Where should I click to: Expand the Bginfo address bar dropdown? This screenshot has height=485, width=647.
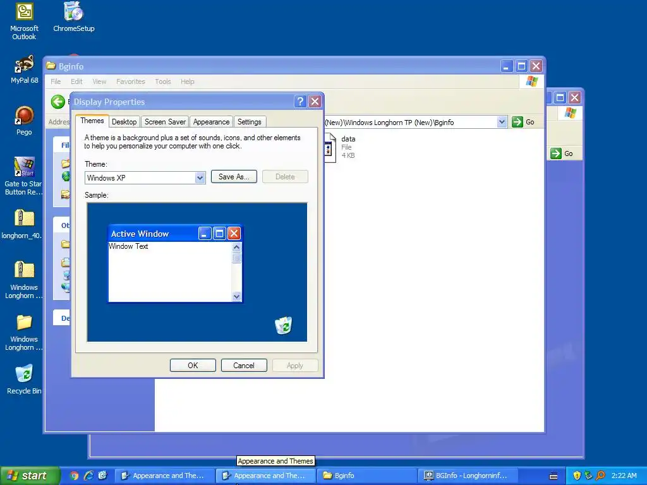501,122
